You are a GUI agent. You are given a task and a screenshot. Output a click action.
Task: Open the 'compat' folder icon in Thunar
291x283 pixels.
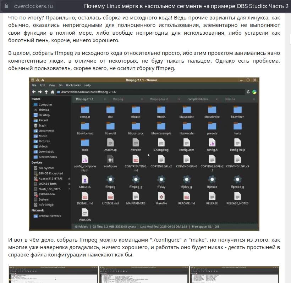click(85, 110)
